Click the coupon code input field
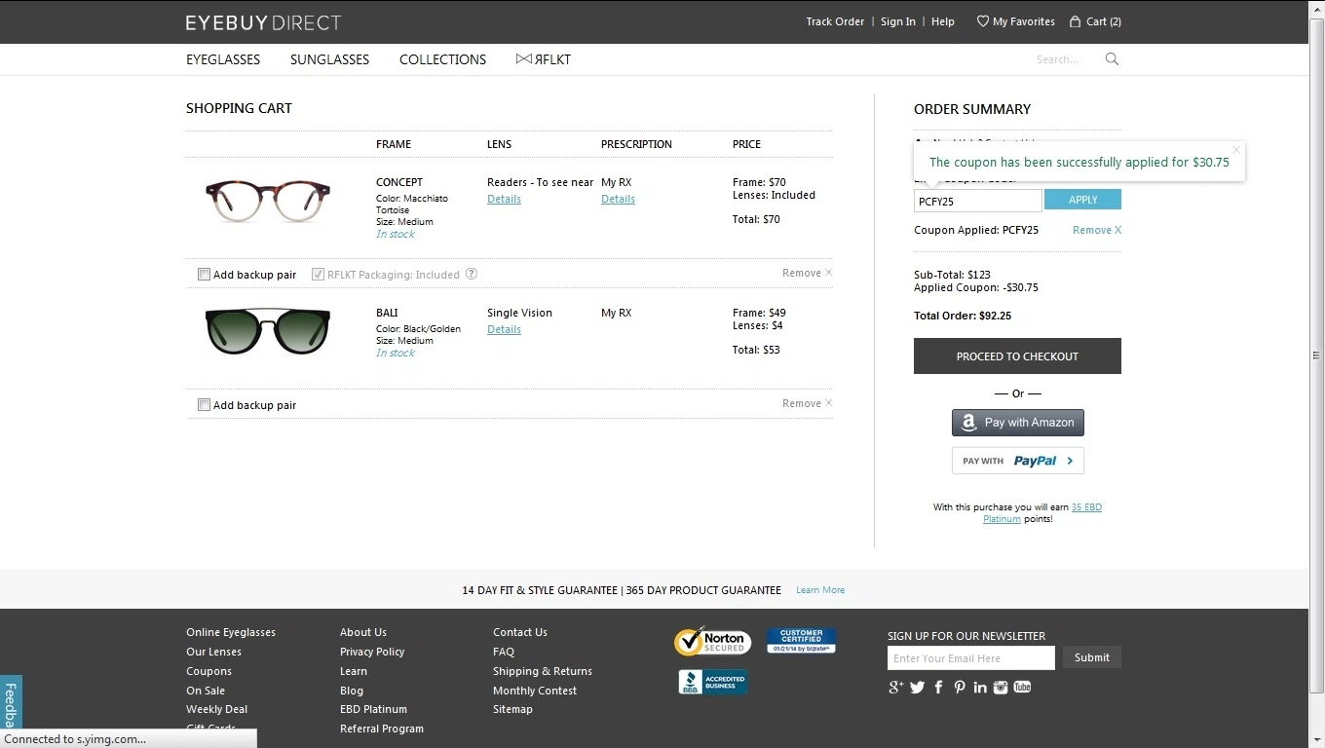1325x748 pixels. pyautogui.click(x=977, y=201)
